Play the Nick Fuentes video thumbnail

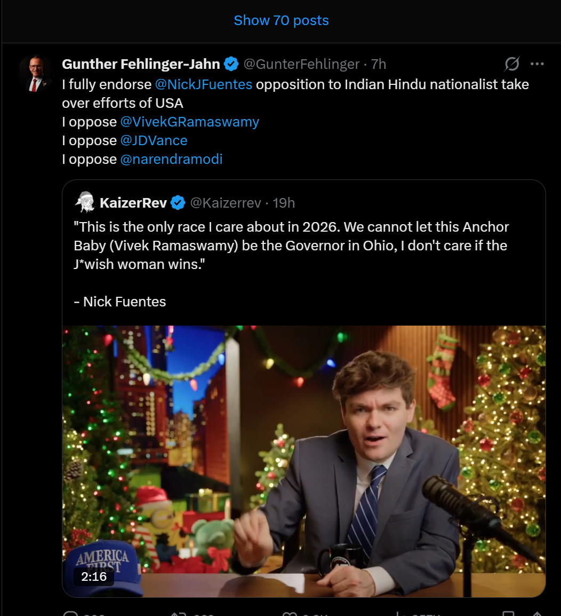coord(304,459)
